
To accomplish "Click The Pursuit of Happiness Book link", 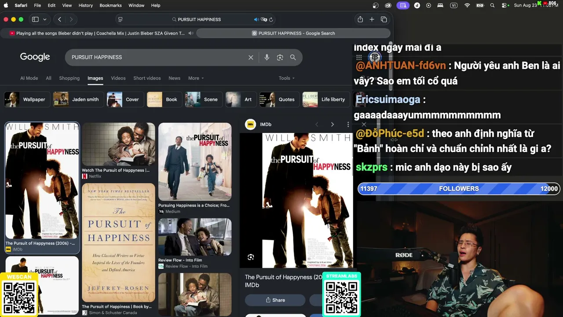I will (x=117, y=307).
